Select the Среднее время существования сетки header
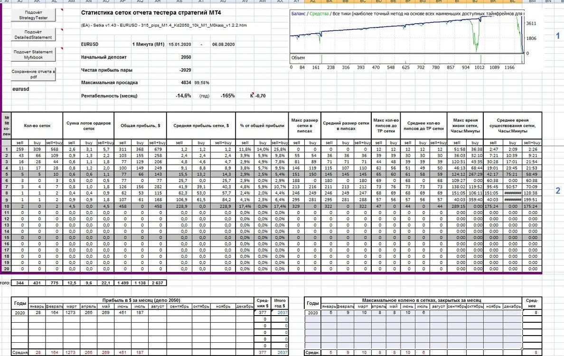Screen dimensions: 564x356 pos(513,125)
